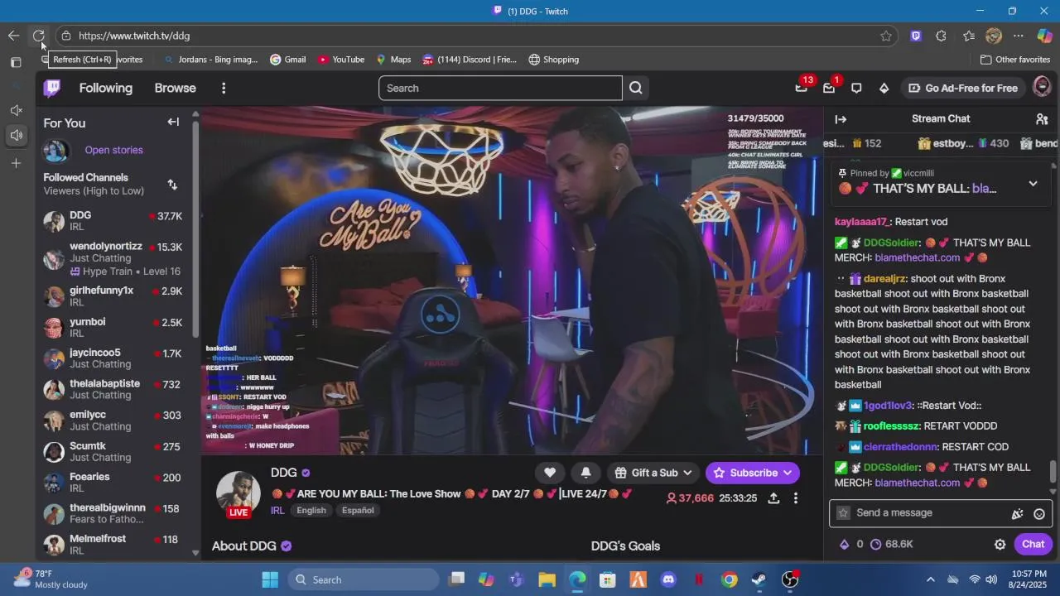
Task: Open Edge Copilot icon
Action: point(1044,36)
